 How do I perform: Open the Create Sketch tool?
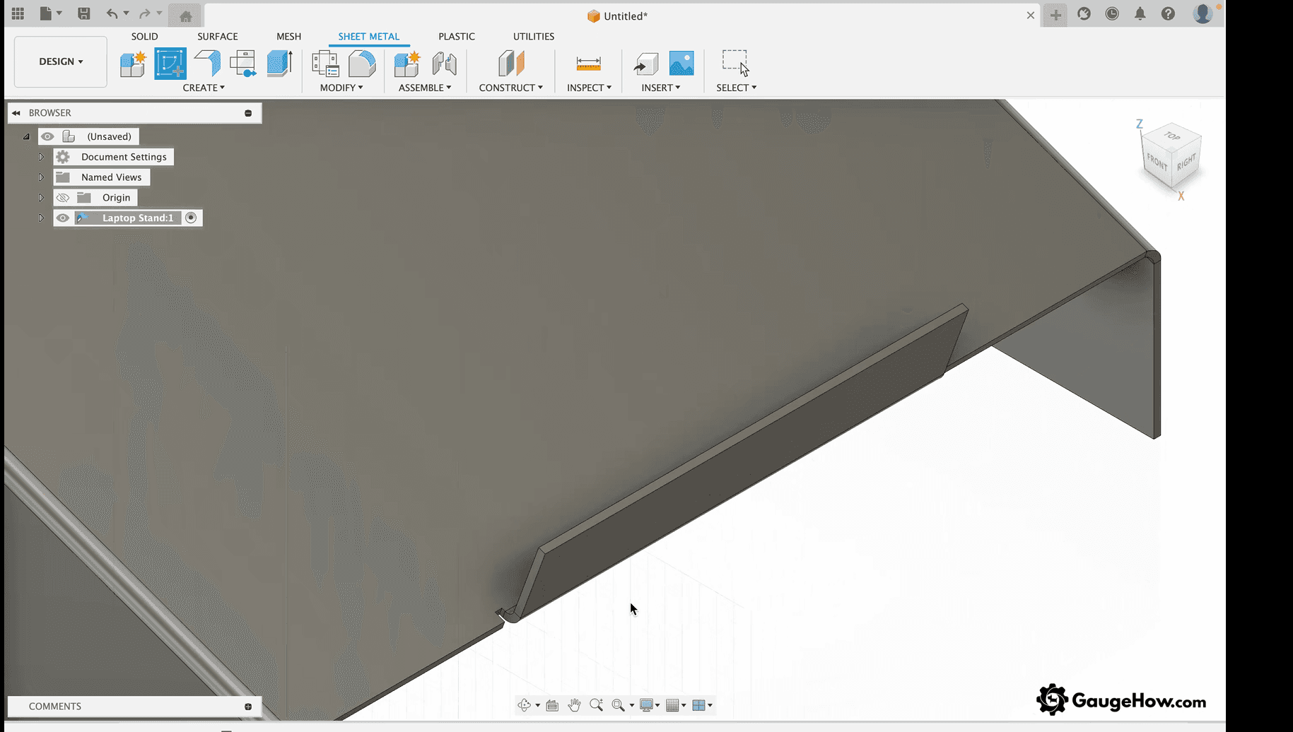[170, 63]
